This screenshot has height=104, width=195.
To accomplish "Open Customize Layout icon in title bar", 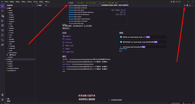I will tap(172, 2).
